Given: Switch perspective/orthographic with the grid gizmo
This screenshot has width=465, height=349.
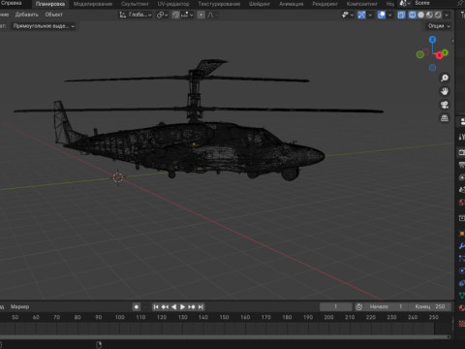Looking at the screenshot, I should pyautogui.click(x=445, y=118).
